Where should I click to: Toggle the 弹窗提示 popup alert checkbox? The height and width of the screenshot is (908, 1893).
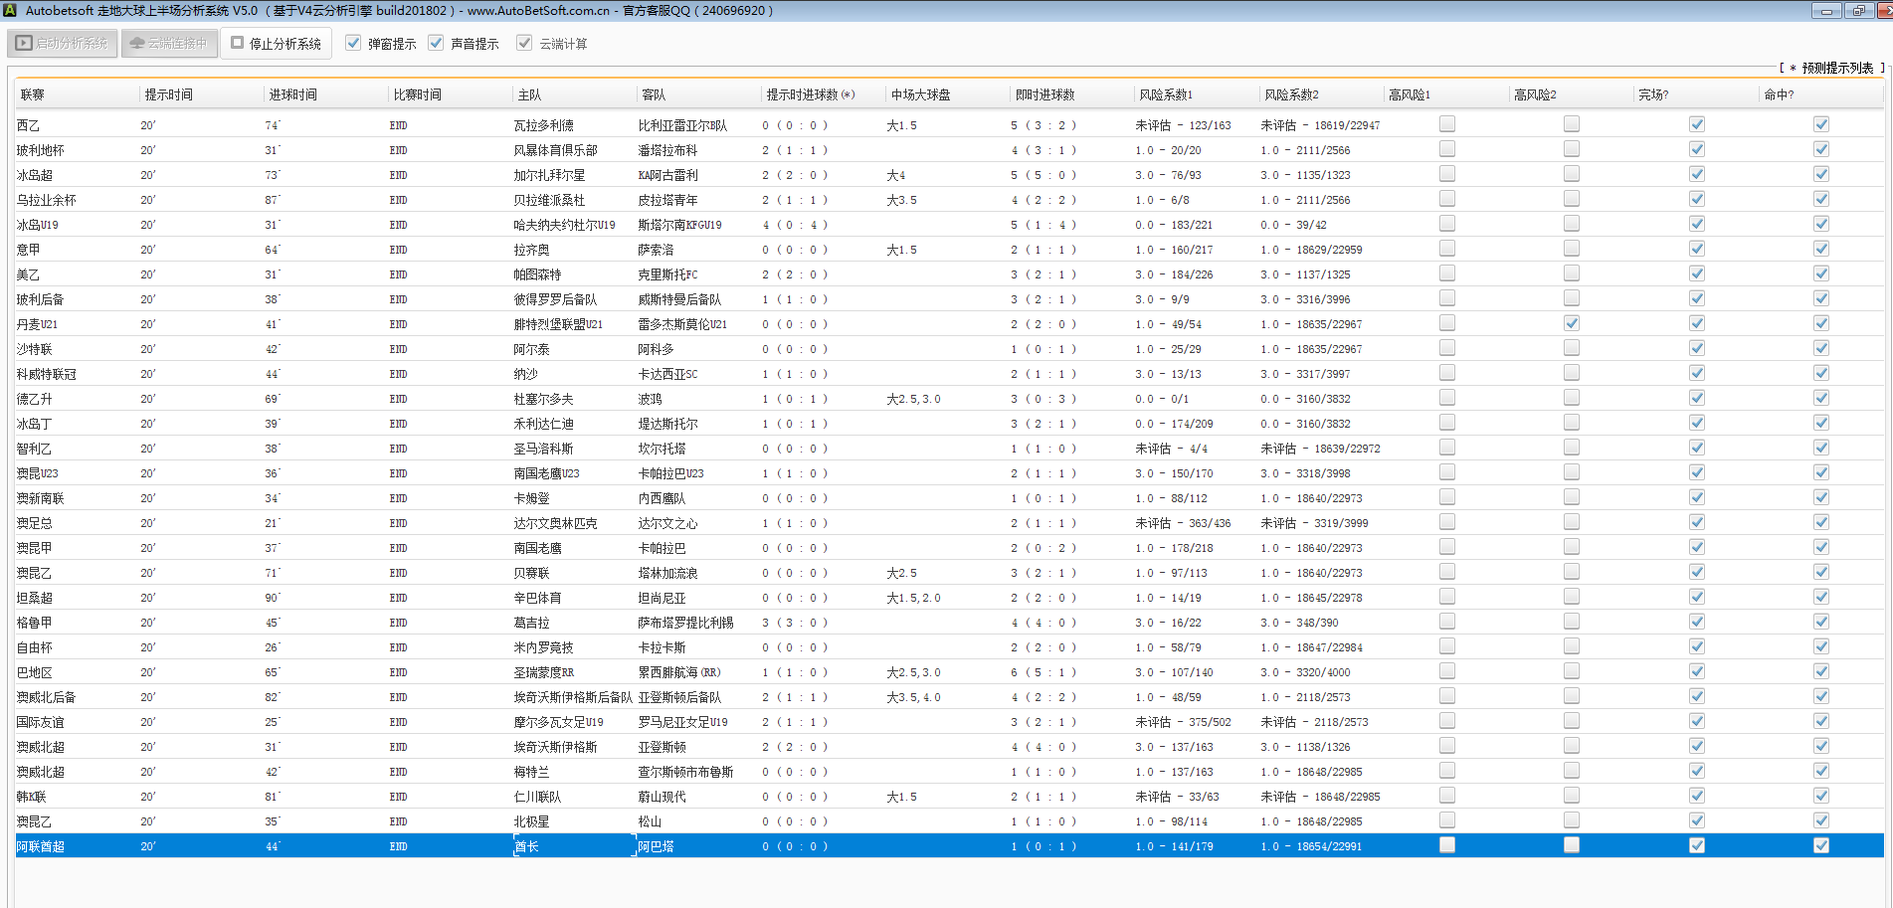(x=353, y=43)
